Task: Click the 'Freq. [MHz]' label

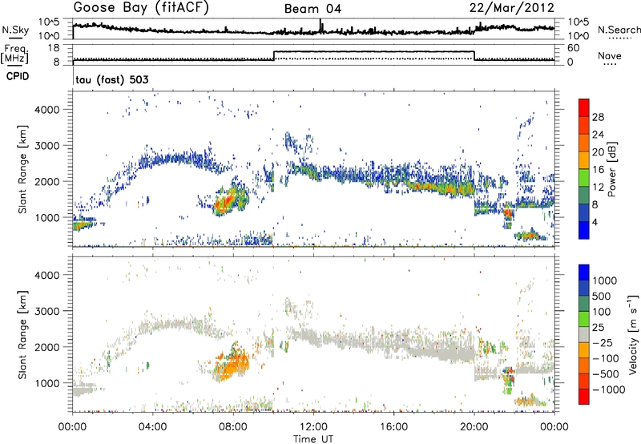Action: click(x=15, y=54)
